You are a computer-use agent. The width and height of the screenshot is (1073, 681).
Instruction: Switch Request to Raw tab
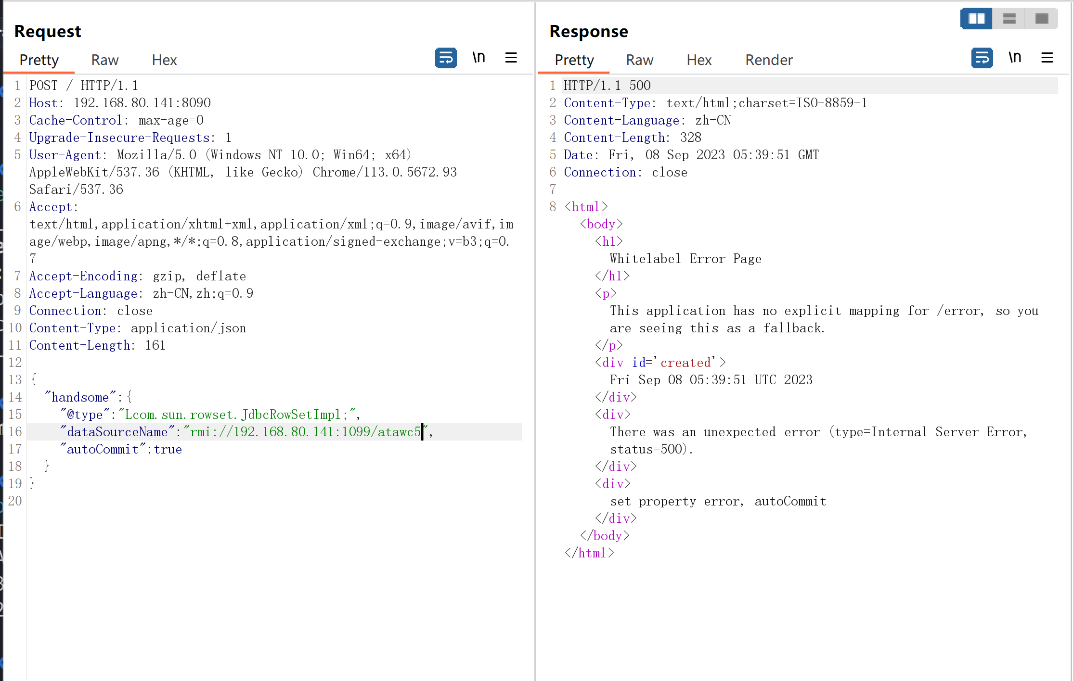[105, 60]
